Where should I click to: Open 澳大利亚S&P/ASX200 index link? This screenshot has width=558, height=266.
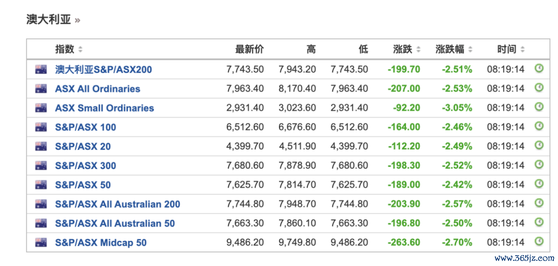coord(103,69)
